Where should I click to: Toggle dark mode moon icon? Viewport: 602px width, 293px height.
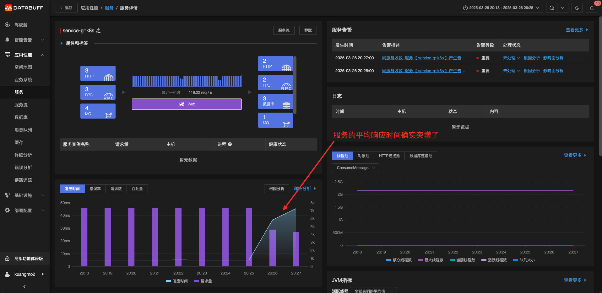click(577, 8)
